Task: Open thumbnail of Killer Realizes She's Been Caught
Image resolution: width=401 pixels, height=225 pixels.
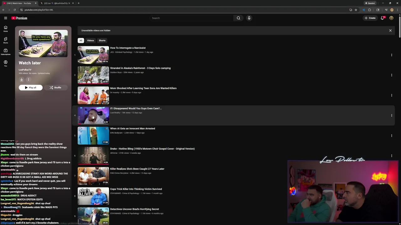Action: pos(93,176)
